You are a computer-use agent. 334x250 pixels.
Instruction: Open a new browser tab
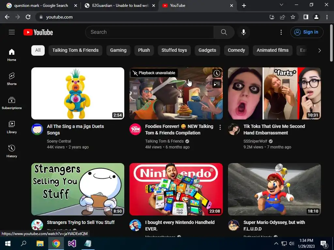point(244,6)
